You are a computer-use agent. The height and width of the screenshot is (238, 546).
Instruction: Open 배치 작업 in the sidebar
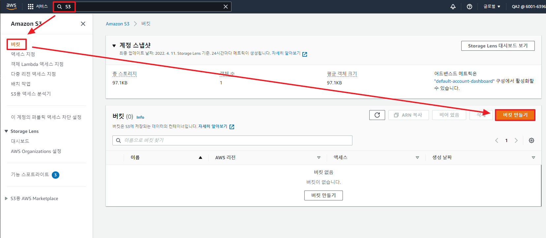click(20, 84)
